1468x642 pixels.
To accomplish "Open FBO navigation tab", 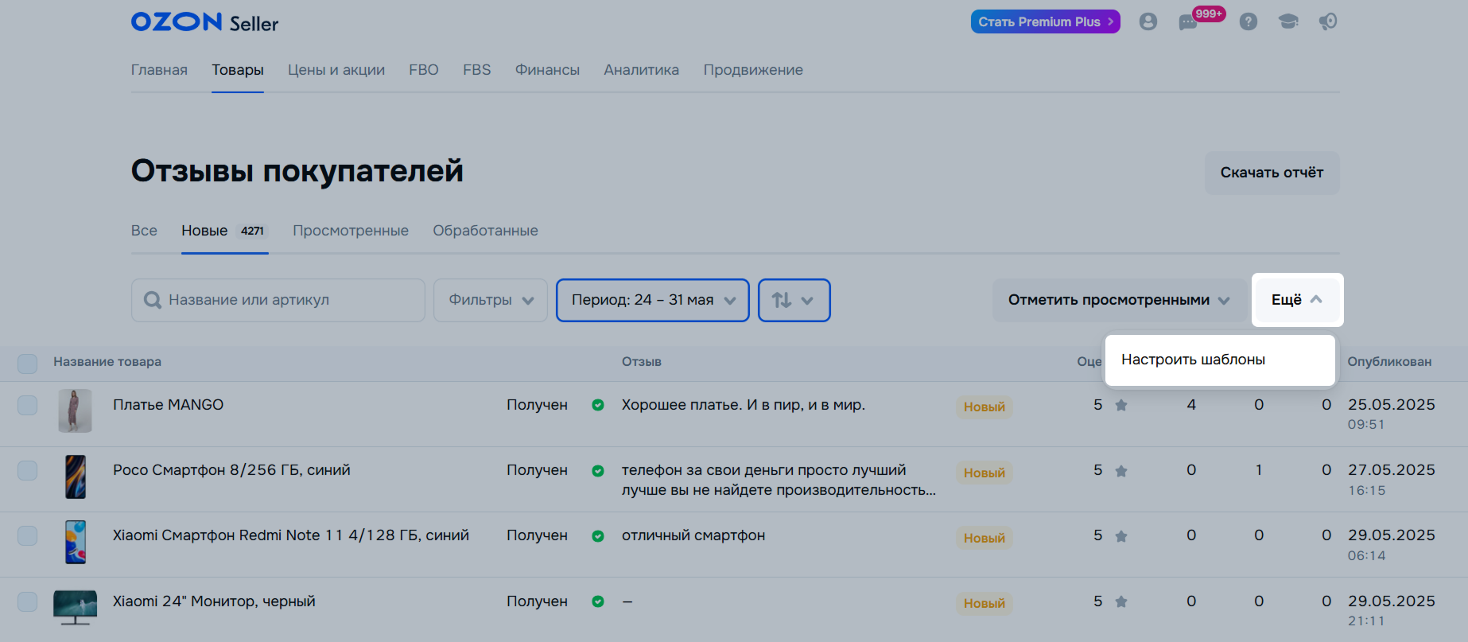I will tap(424, 70).
